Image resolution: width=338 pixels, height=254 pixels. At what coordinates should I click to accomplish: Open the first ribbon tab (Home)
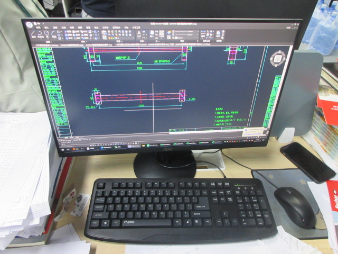click(38, 28)
